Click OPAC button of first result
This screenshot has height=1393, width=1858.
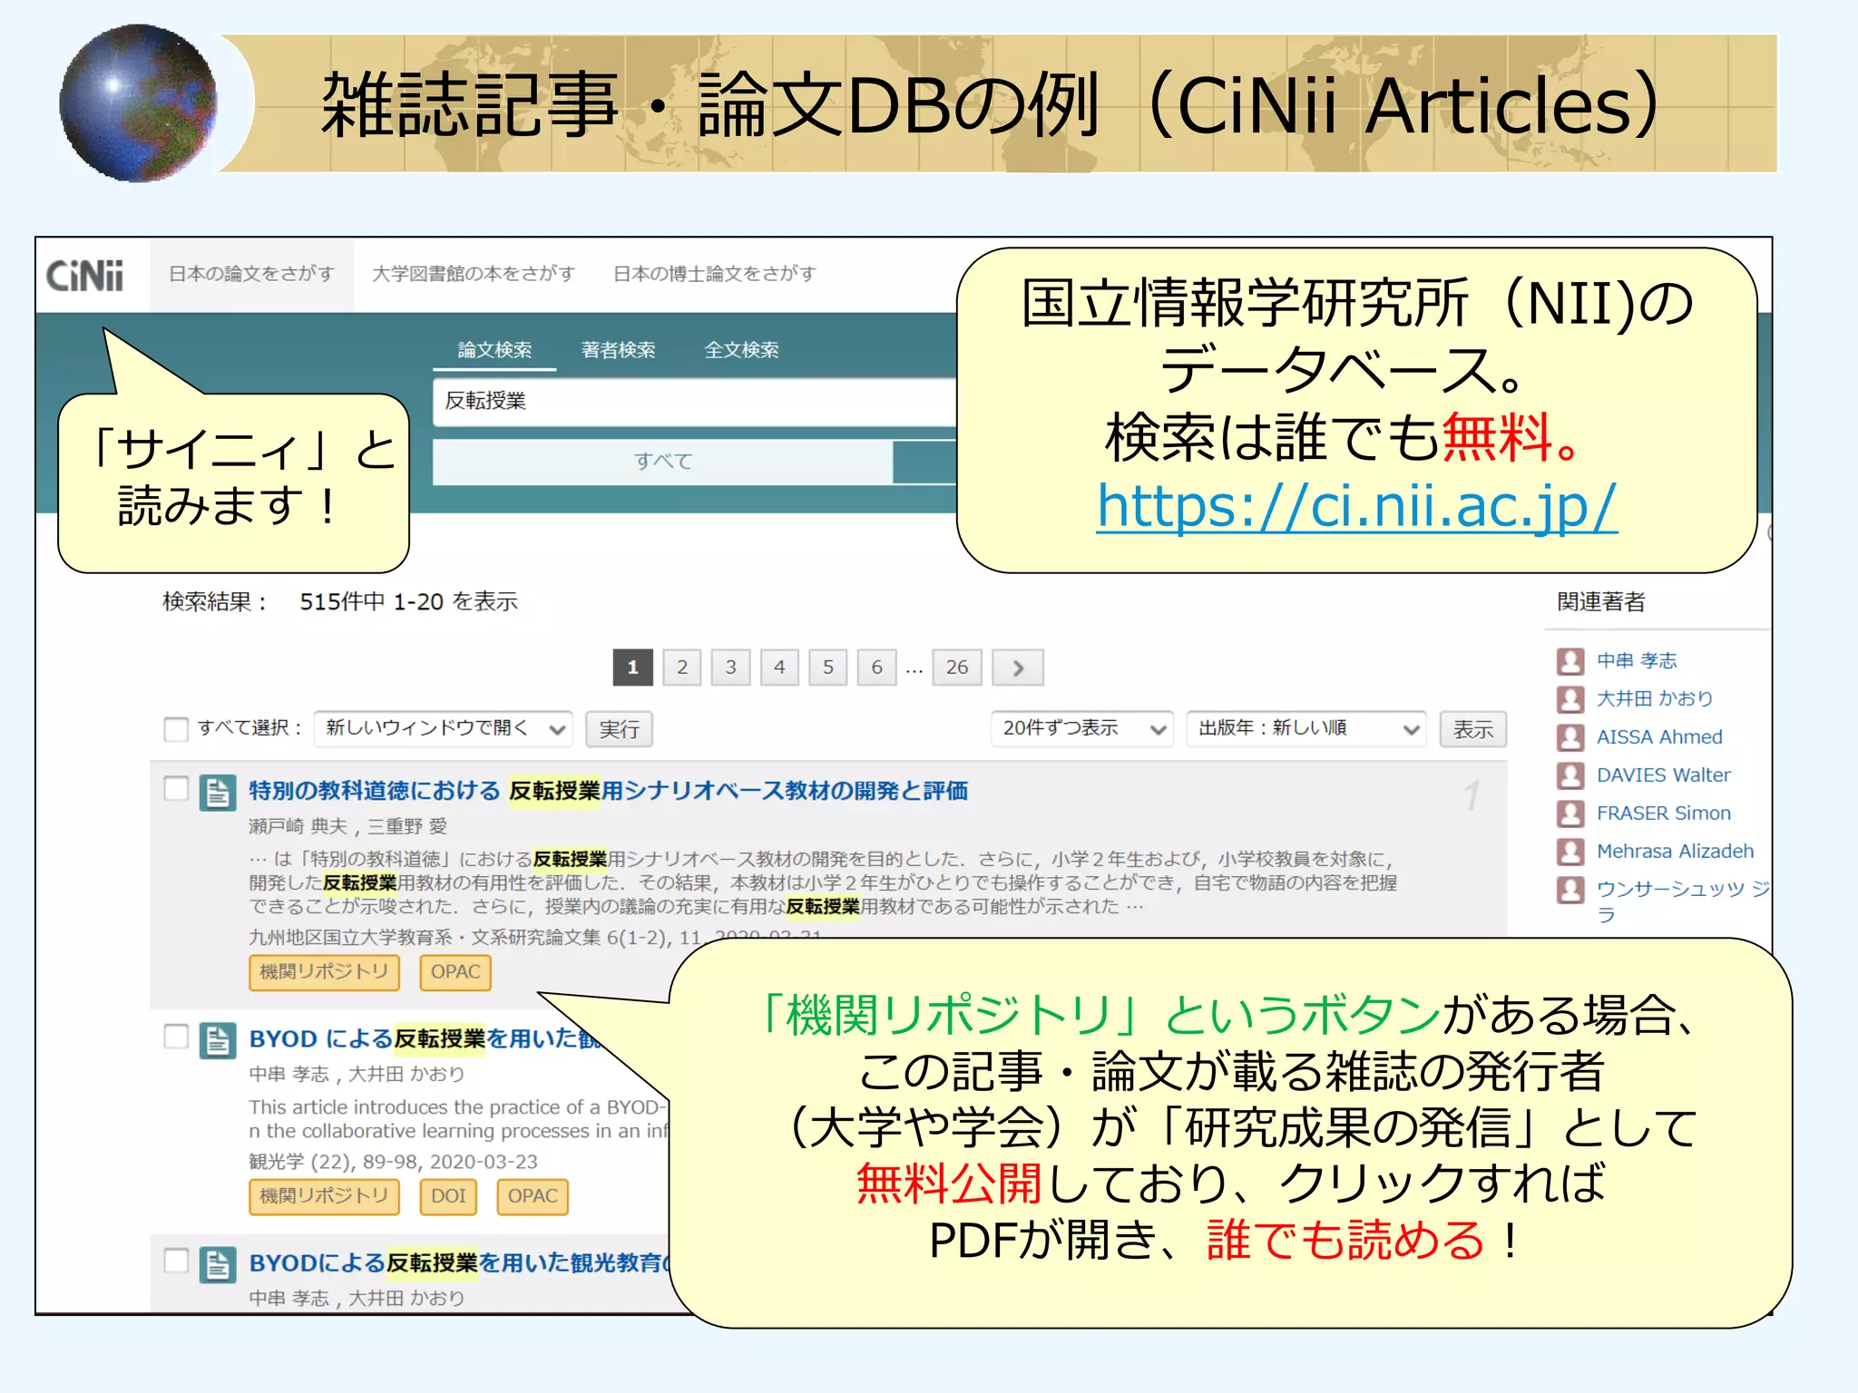455,972
